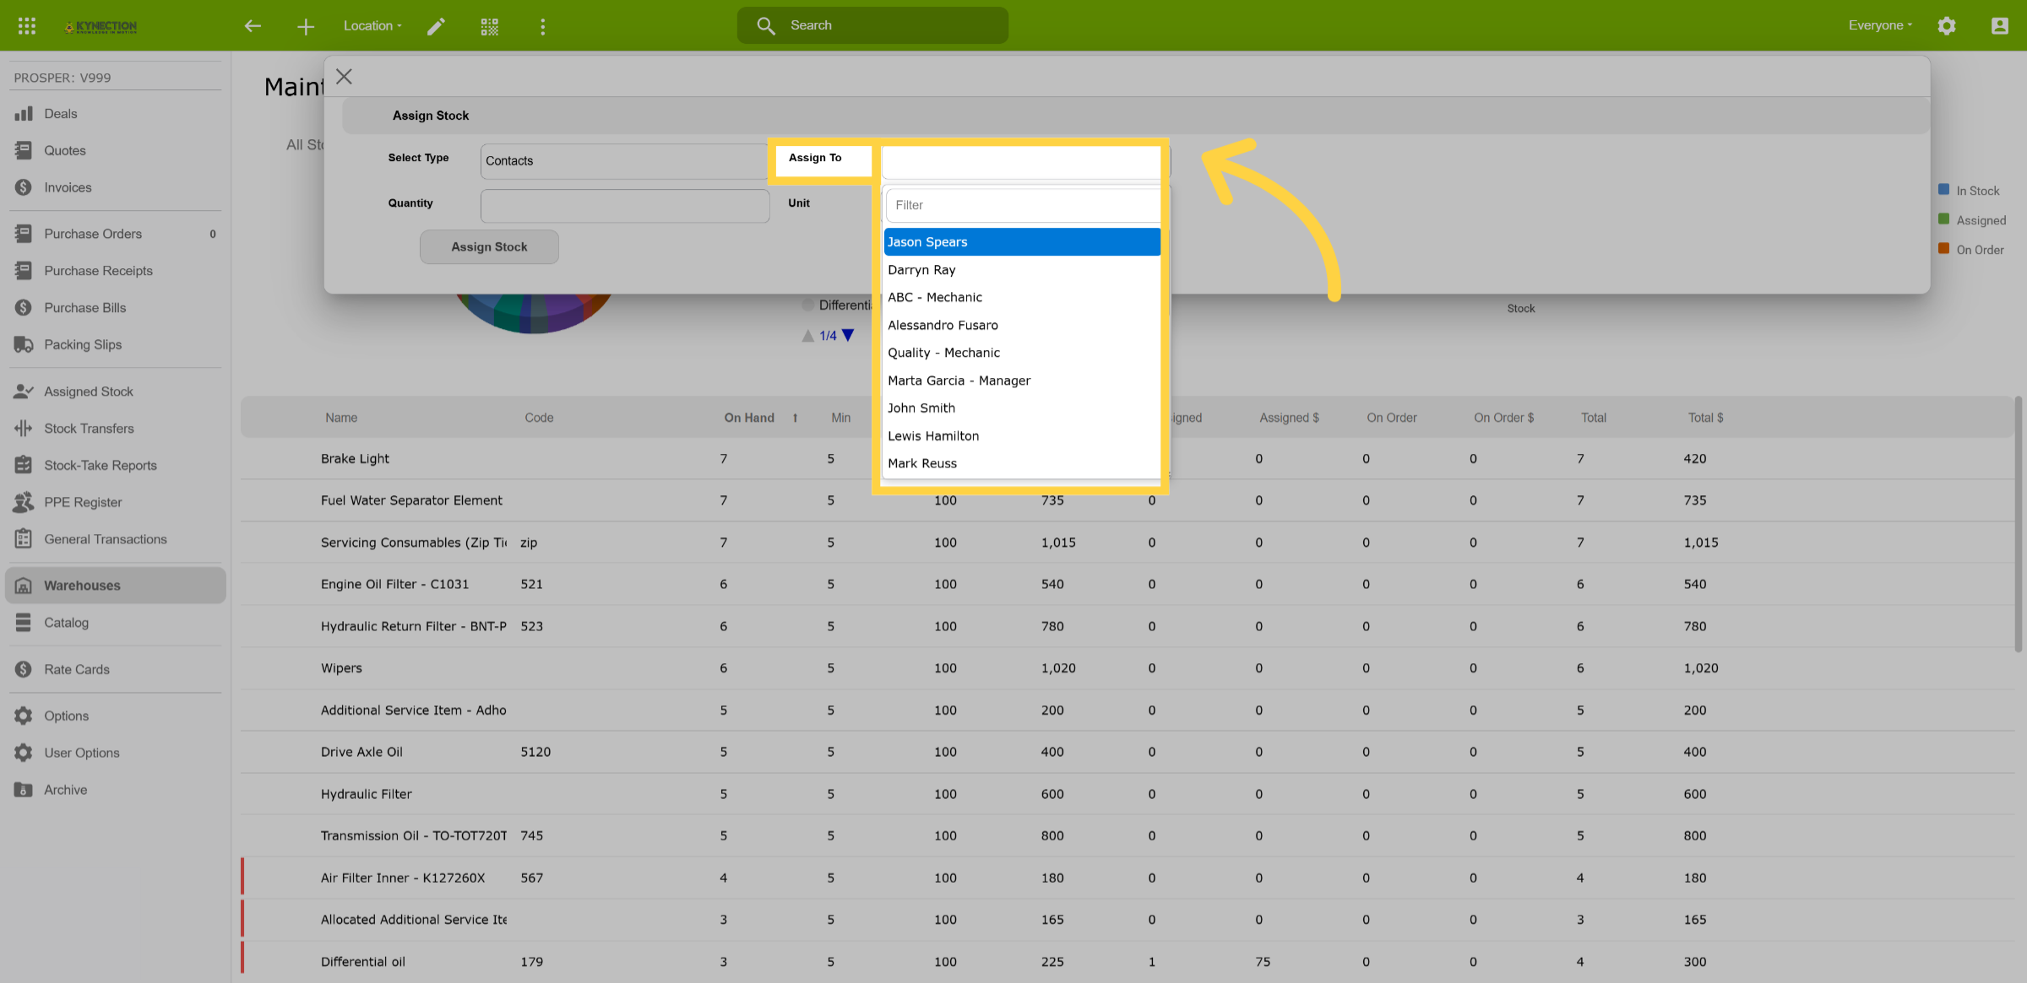Open the user account profile icon
2027x983 pixels.
click(2000, 25)
